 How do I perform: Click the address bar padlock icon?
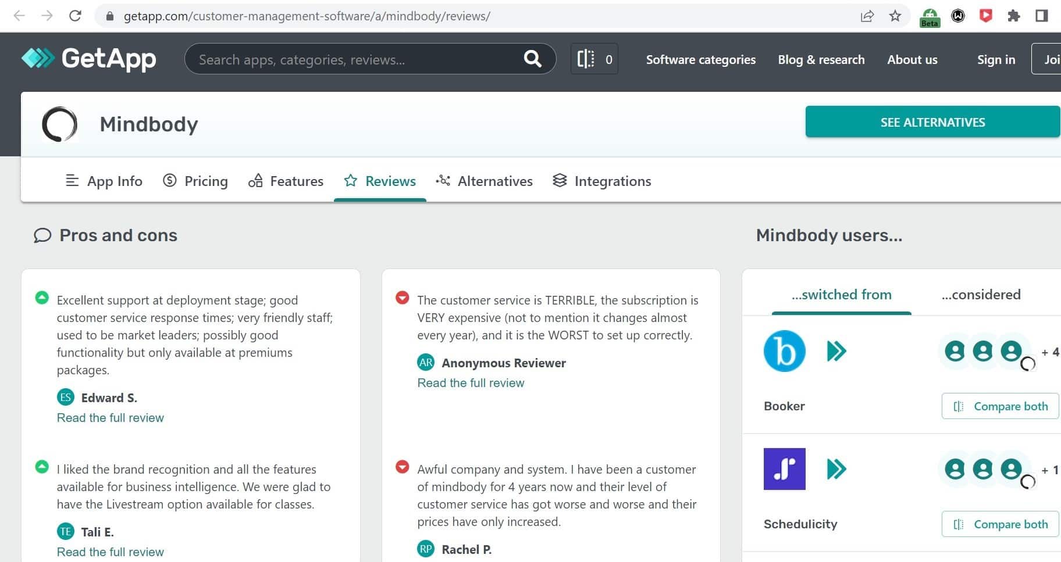click(x=109, y=16)
